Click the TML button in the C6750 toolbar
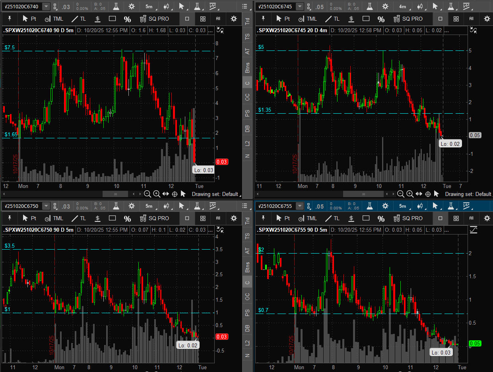Image resolution: width=493 pixels, height=372 pixels. click(x=54, y=218)
